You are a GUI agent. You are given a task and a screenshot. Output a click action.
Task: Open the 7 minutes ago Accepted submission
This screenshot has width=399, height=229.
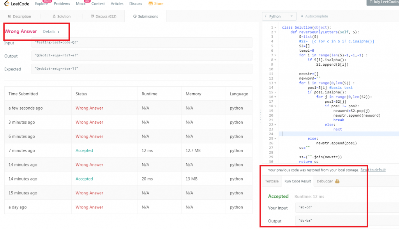pyautogui.click(x=84, y=150)
